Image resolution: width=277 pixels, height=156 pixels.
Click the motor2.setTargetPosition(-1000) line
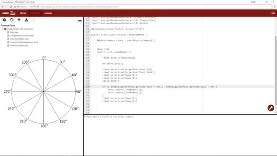tap(129, 72)
